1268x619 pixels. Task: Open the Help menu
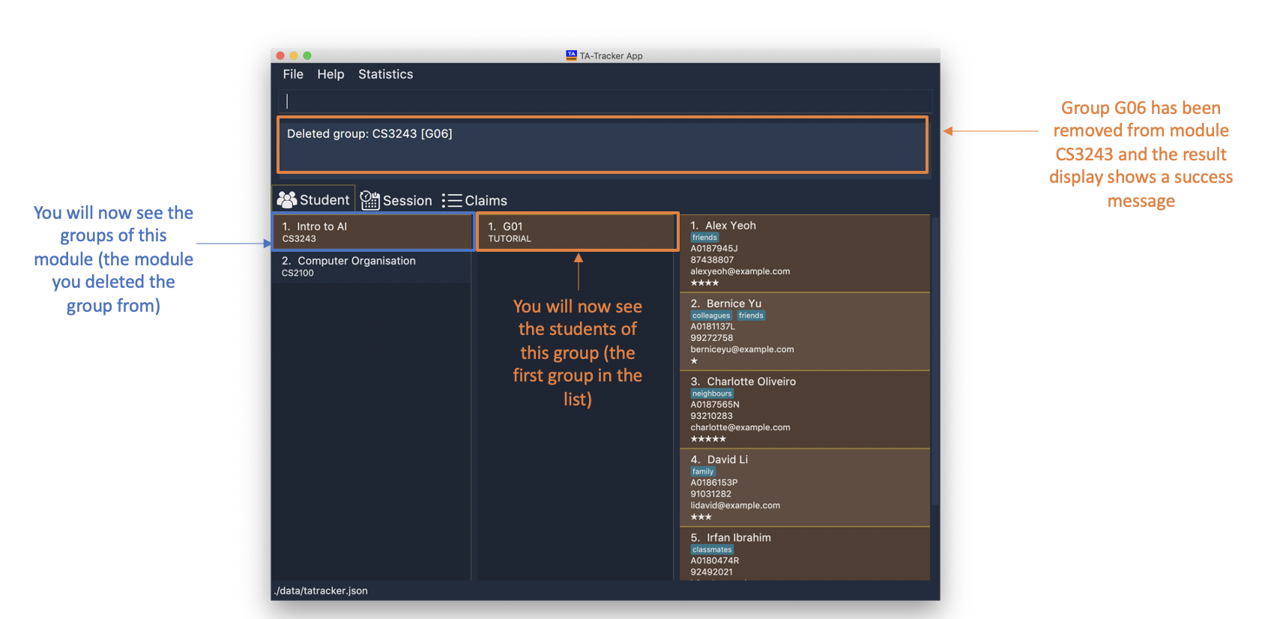coord(330,74)
